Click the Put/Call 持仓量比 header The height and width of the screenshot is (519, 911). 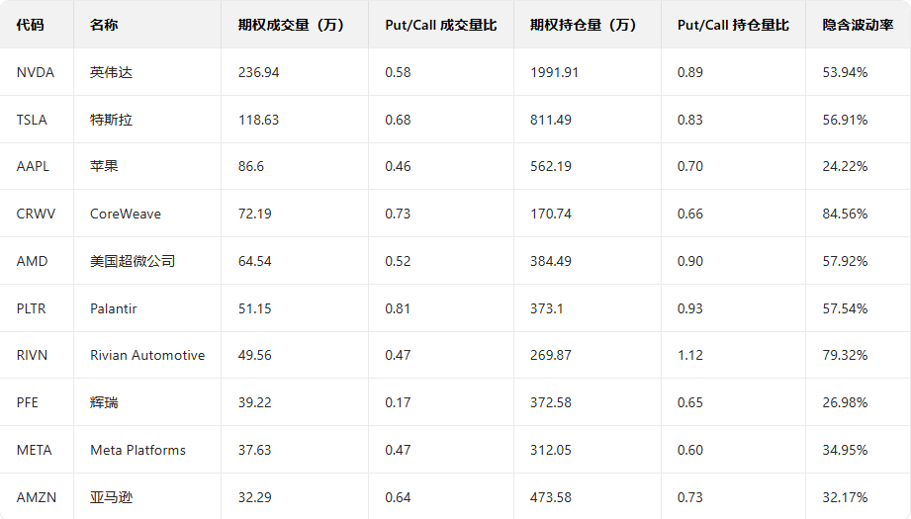733,25
